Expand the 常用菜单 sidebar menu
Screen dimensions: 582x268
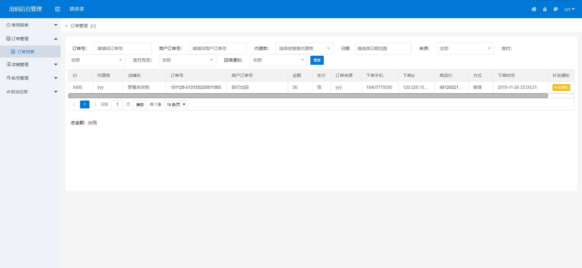coord(30,25)
